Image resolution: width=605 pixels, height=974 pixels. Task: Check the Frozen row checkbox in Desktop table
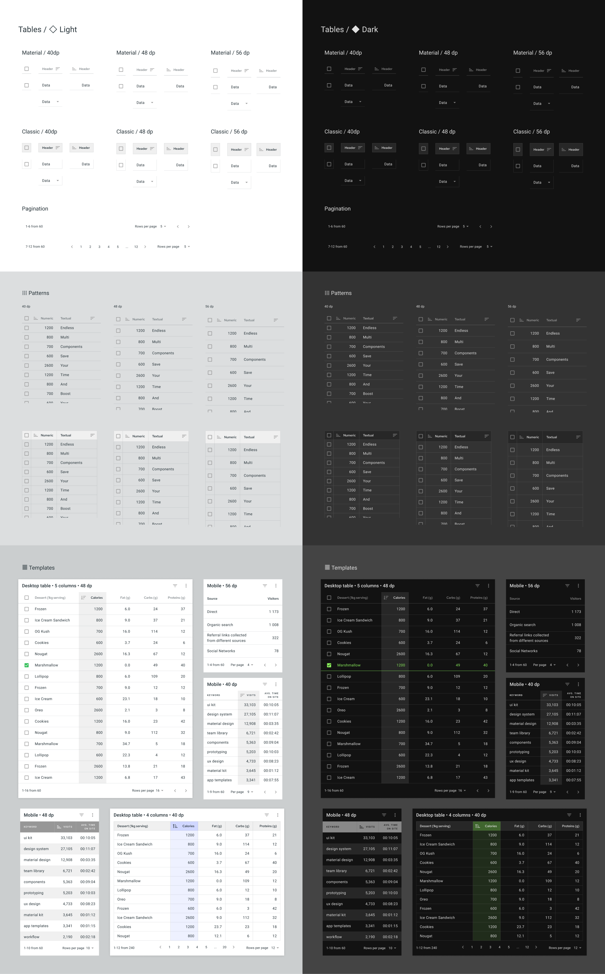click(26, 609)
